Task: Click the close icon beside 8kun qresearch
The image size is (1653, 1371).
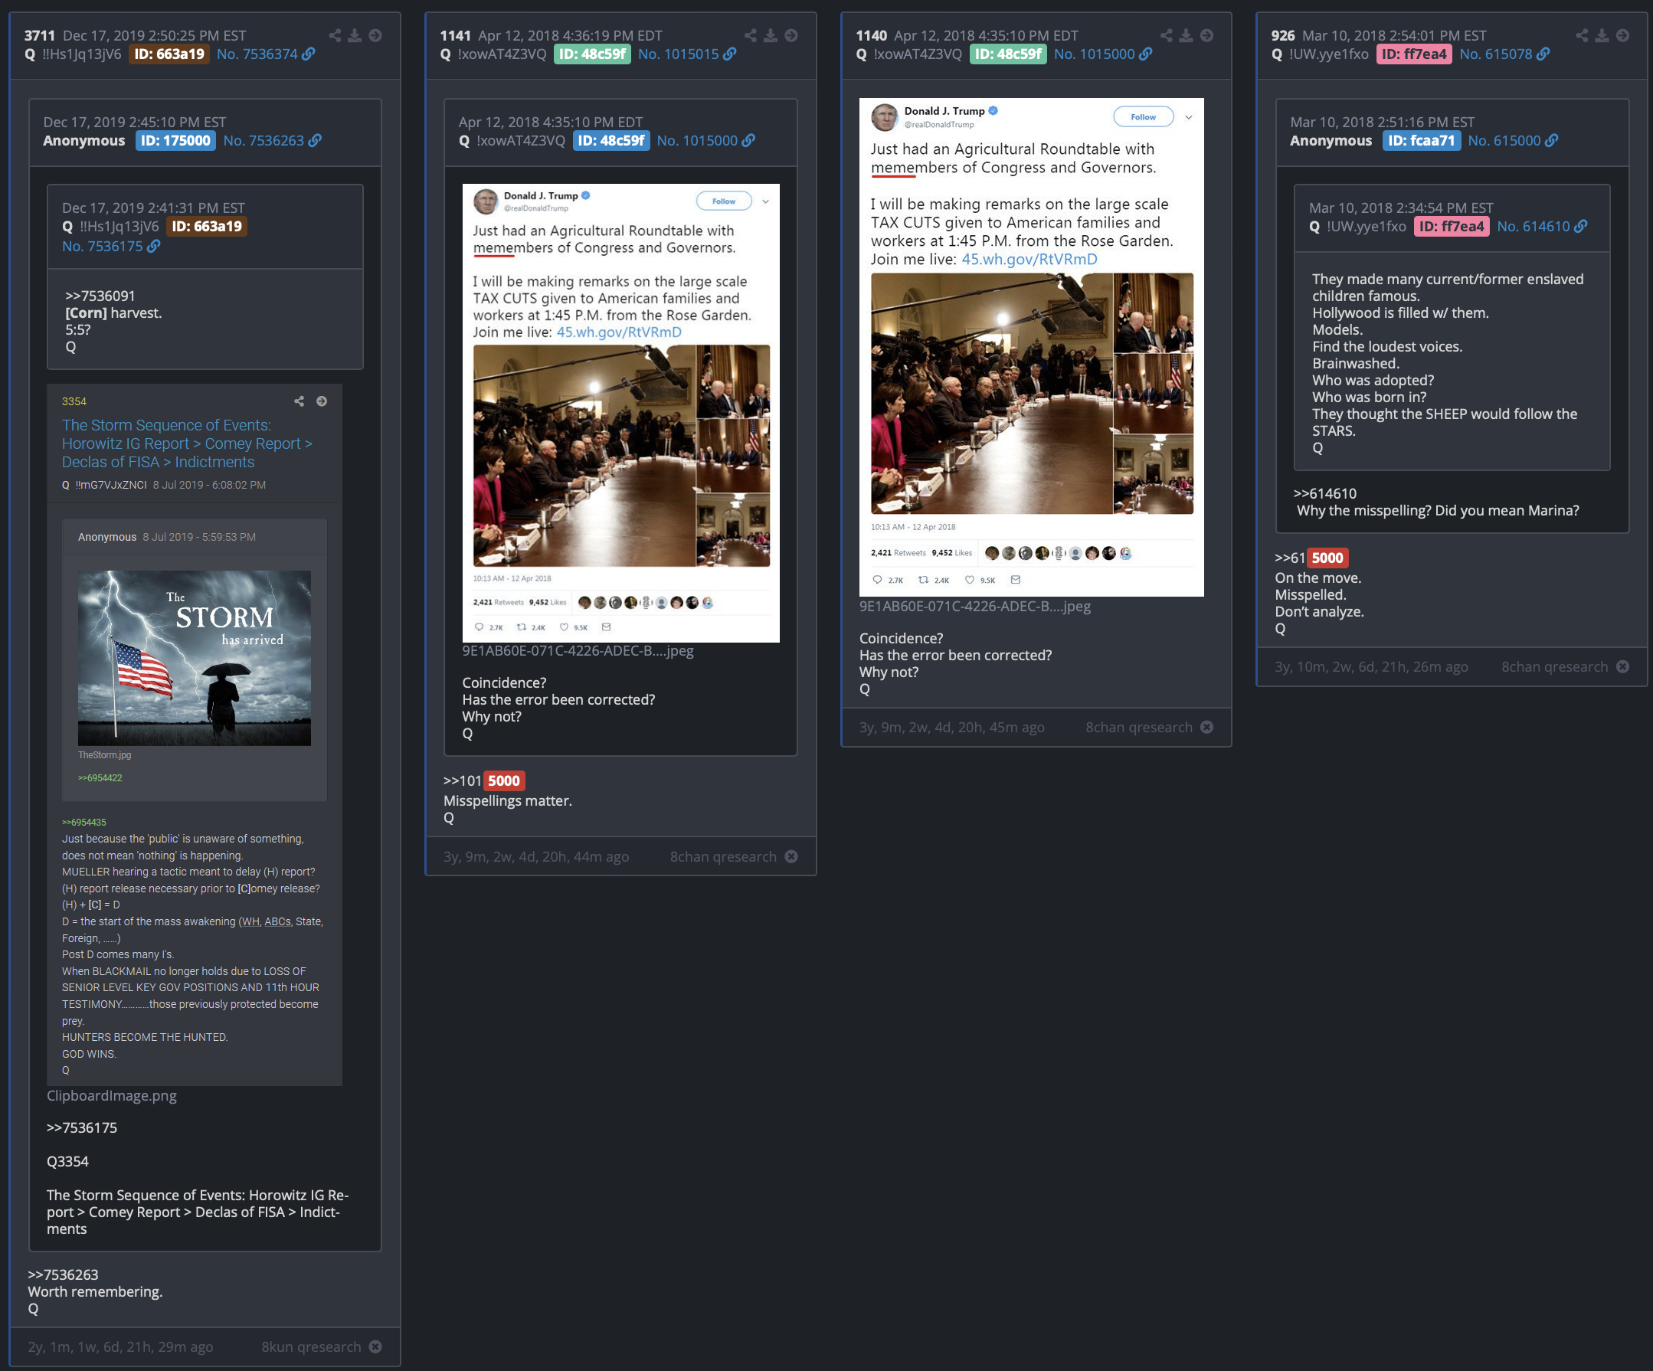Action: 375,1346
